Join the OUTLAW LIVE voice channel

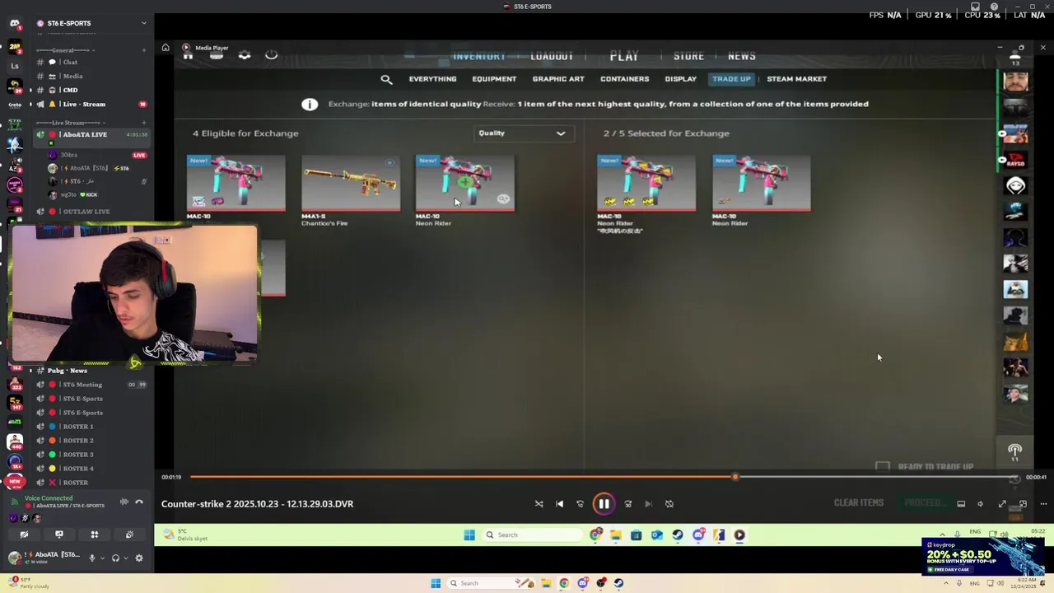86,212
